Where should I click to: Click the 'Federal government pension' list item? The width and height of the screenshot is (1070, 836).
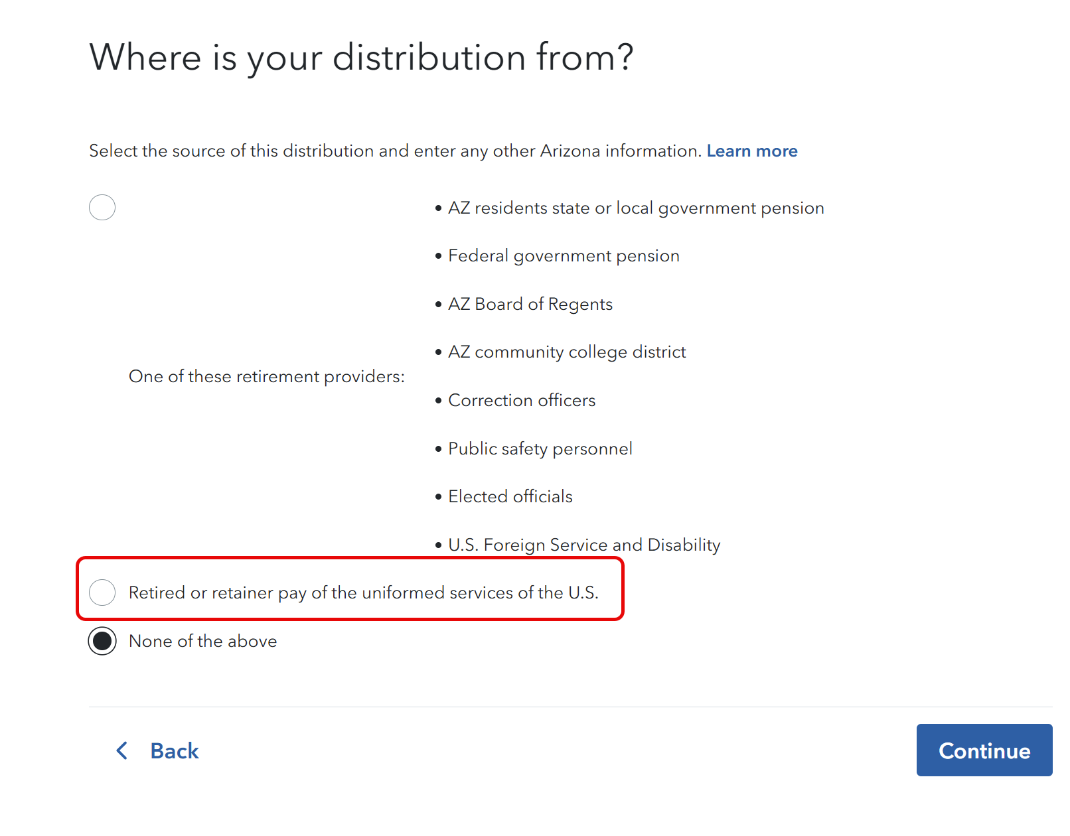[x=564, y=256]
